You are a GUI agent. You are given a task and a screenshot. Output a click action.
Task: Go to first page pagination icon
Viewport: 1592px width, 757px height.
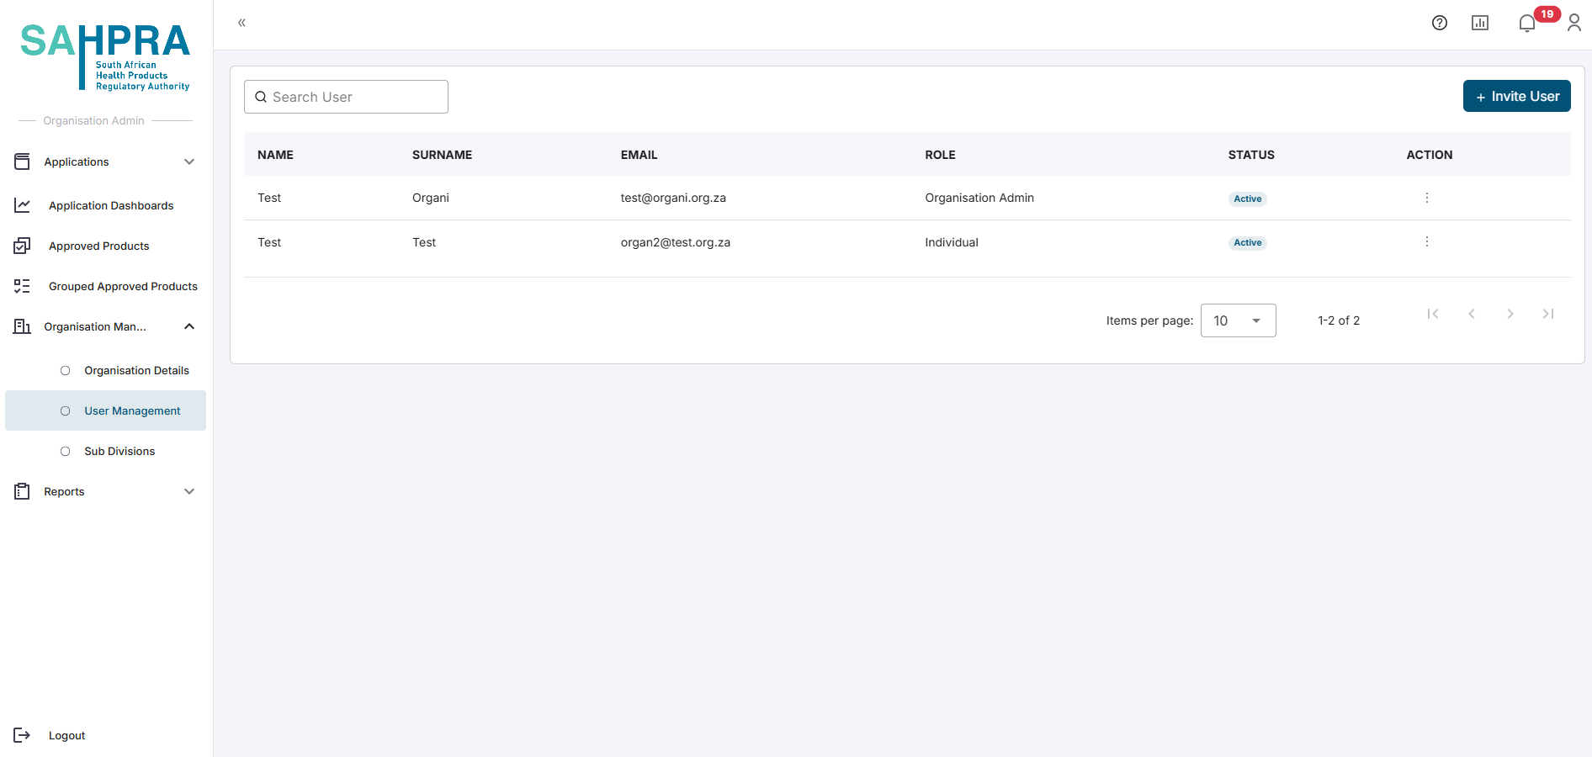(1433, 314)
